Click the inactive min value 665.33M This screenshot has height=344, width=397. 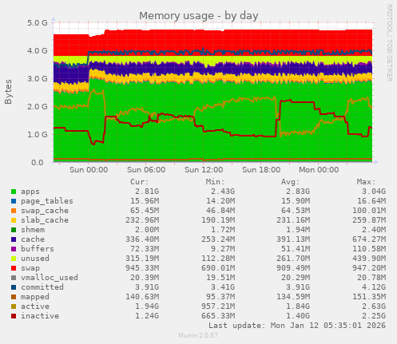218,316
